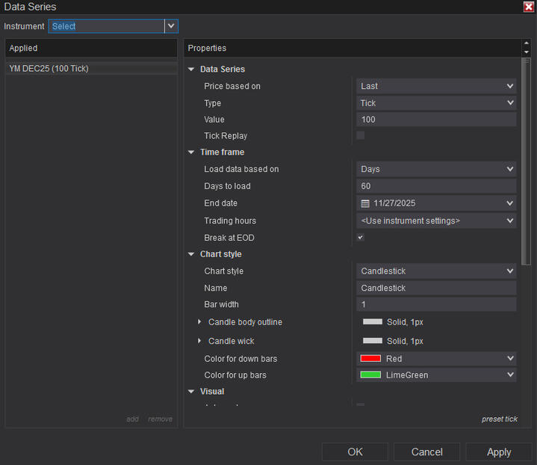Collapse the Time frame section

pyautogui.click(x=192, y=153)
